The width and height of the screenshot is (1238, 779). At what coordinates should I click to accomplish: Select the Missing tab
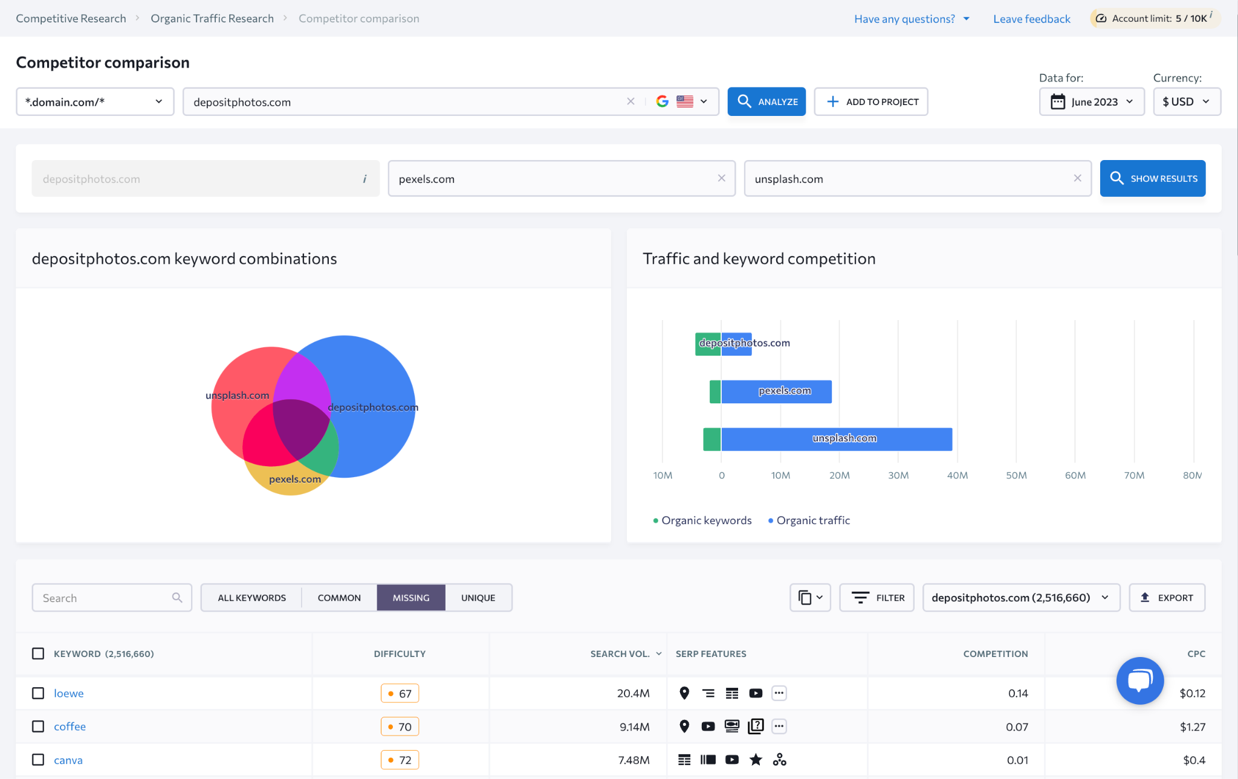411,597
